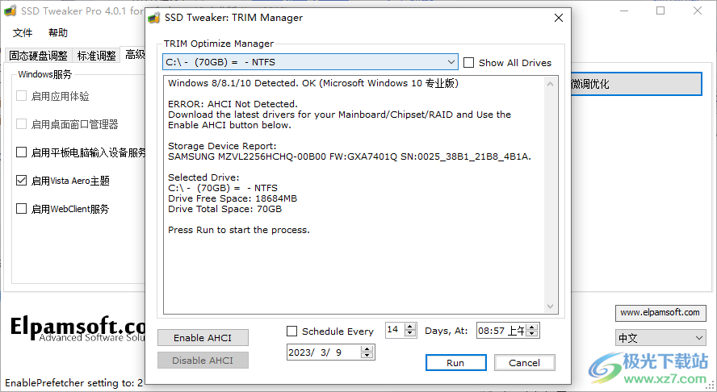This screenshot has height=392, width=717.
Task: Click the 2023/ 3/ 9 date field
Action: (x=325, y=352)
